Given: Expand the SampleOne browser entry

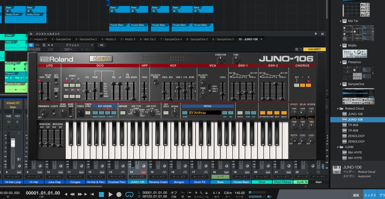Looking at the screenshot, I should (x=341, y=84).
